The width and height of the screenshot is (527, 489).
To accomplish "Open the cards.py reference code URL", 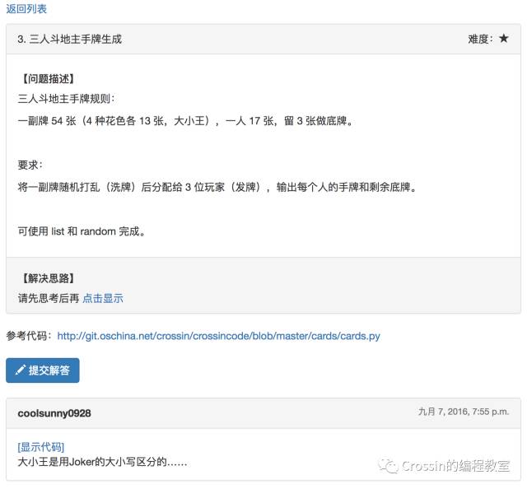I will pos(218,336).
